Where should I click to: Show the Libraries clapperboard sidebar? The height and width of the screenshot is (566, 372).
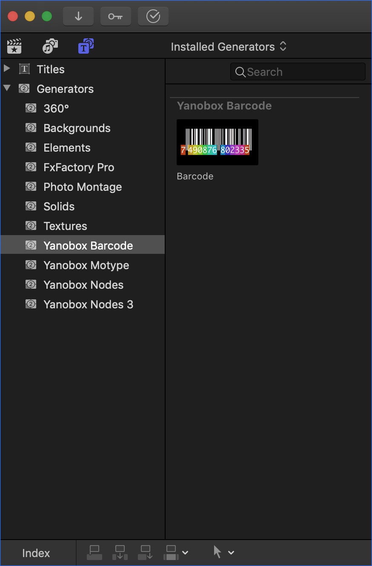pos(14,46)
